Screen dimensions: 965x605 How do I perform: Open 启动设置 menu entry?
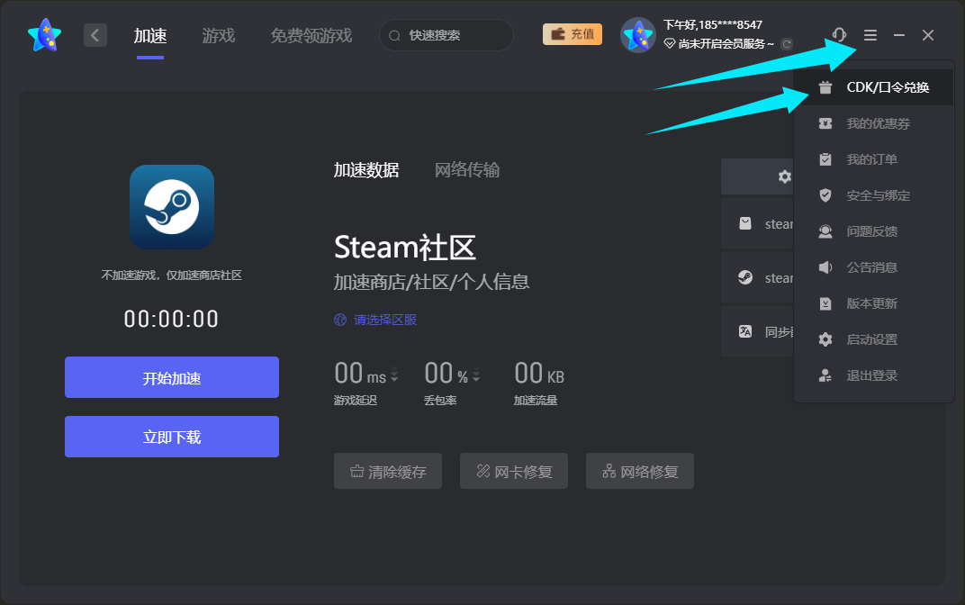pyautogui.click(x=873, y=339)
